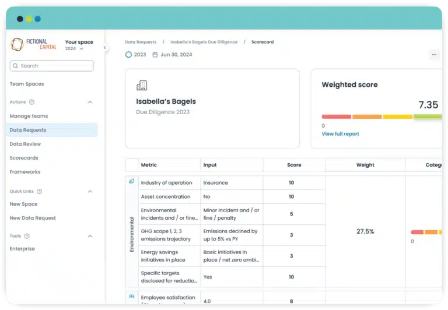448x310 pixels.
Task: Click the Environmental leaf icon in table
Action: (x=131, y=182)
